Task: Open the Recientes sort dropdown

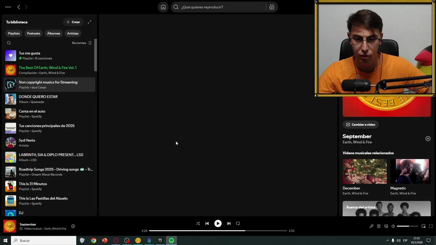Action: click(x=82, y=43)
